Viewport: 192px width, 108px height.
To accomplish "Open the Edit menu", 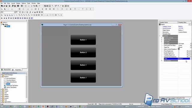I will click(x=5, y=3).
